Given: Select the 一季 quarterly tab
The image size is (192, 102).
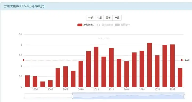Looking at the screenshot, I should point(90,18).
